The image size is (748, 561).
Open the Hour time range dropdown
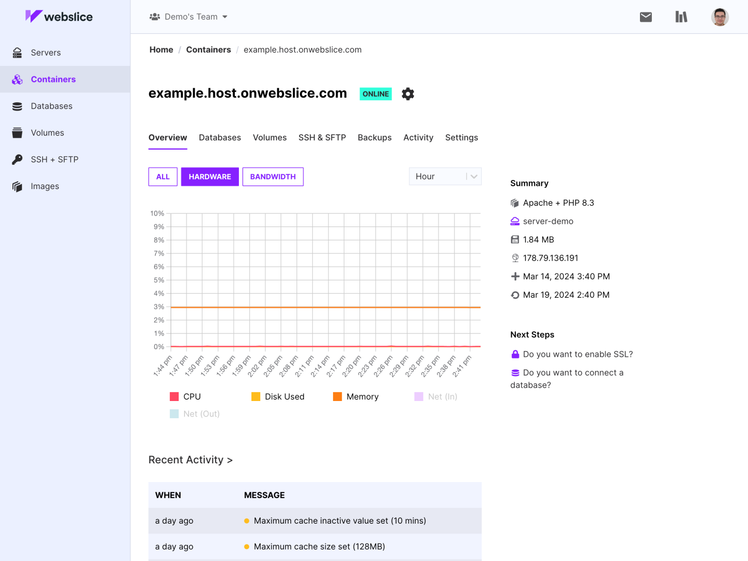click(x=445, y=176)
